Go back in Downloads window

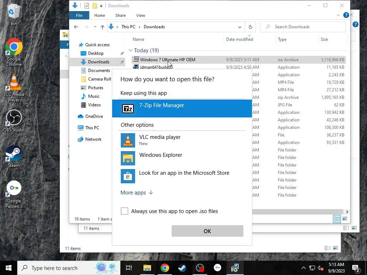(x=76, y=27)
